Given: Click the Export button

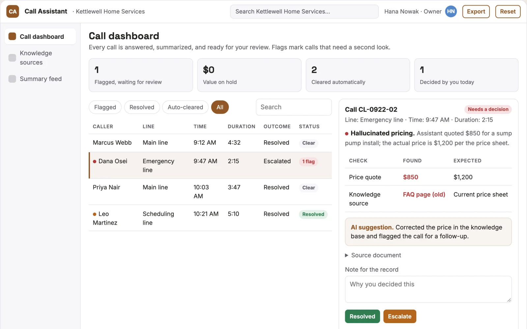Looking at the screenshot, I should point(476,12).
